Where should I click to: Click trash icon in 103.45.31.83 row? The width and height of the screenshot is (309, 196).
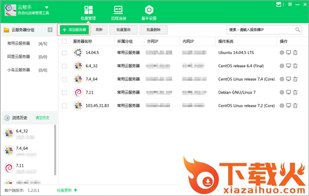point(295,105)
